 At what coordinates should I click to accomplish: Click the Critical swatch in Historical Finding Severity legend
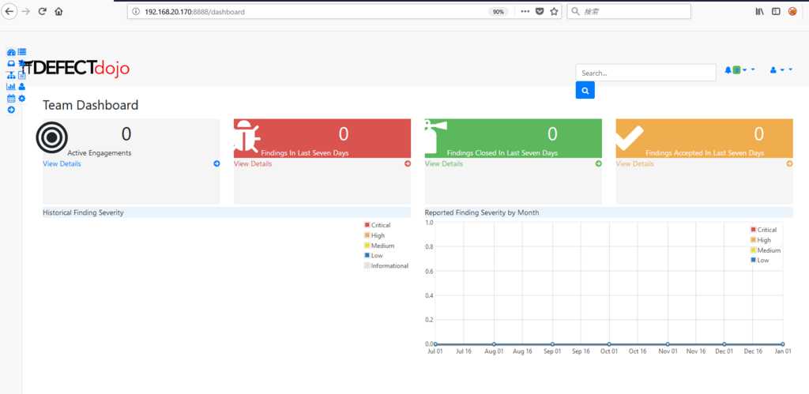[x=367, y=225]
